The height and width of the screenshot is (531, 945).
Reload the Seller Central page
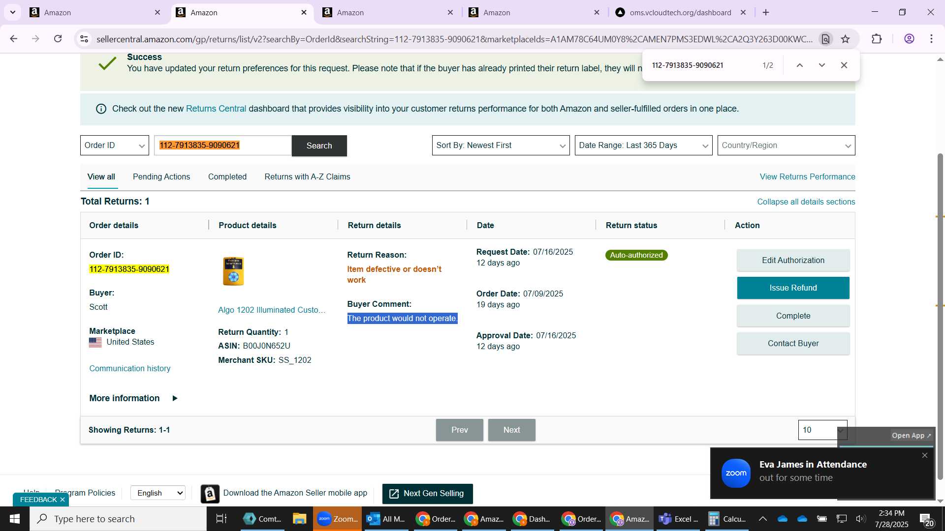(58, 39)
